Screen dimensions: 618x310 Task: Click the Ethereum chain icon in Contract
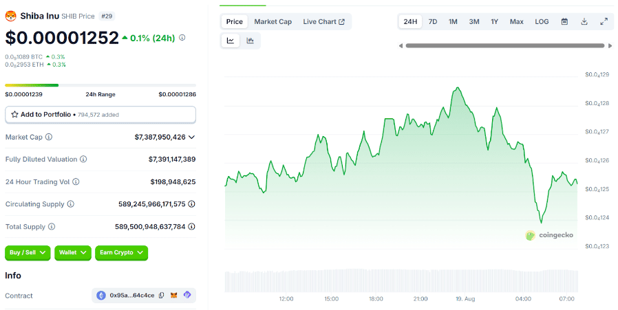click(x=101, y=296)
